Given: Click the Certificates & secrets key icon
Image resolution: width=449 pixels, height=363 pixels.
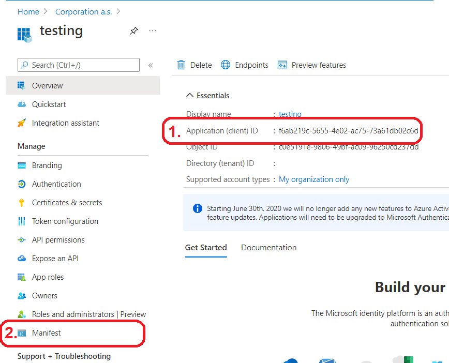Looking at the screenshot, I should point(22,203).
